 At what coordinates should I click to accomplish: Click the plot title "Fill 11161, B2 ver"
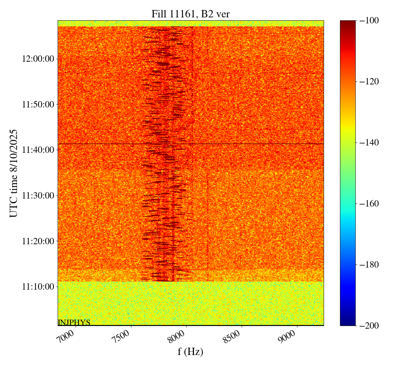tap(190, 14)
